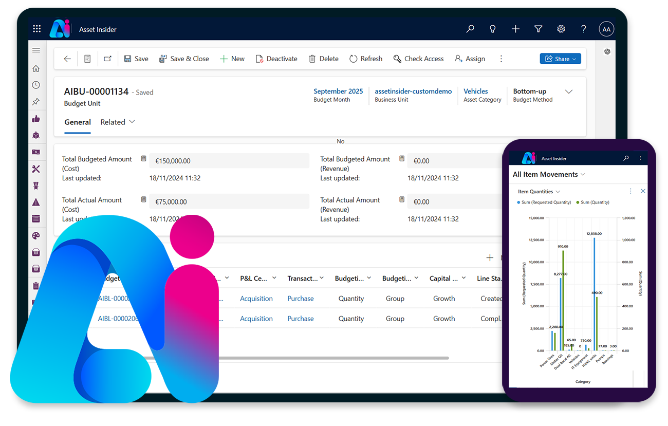Click the form selector page icon

(x=87, y=59)
